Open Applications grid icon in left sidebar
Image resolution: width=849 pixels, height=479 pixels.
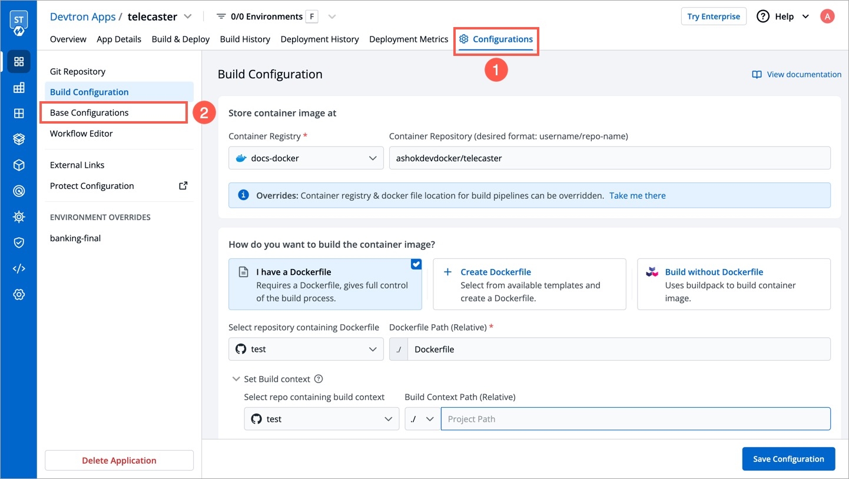tap(19, 62)
